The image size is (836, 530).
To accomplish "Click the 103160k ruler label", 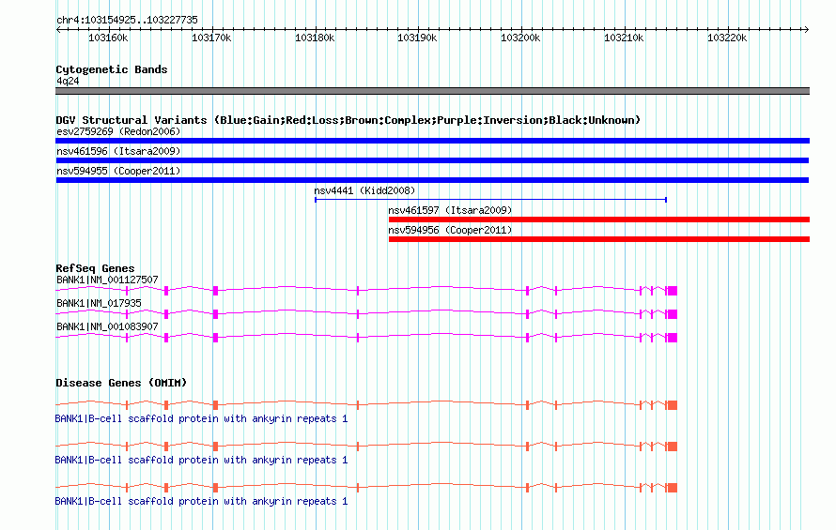I will [x=108, y=38].
